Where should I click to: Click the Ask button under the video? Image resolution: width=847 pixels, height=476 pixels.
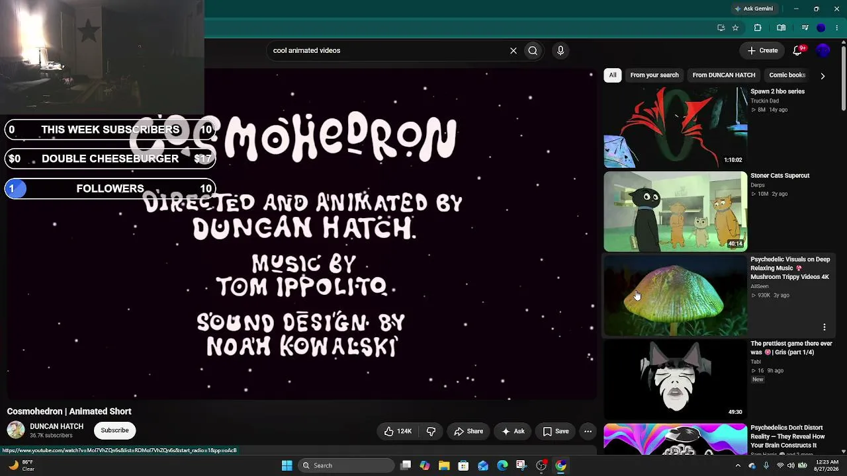[513, 431]
